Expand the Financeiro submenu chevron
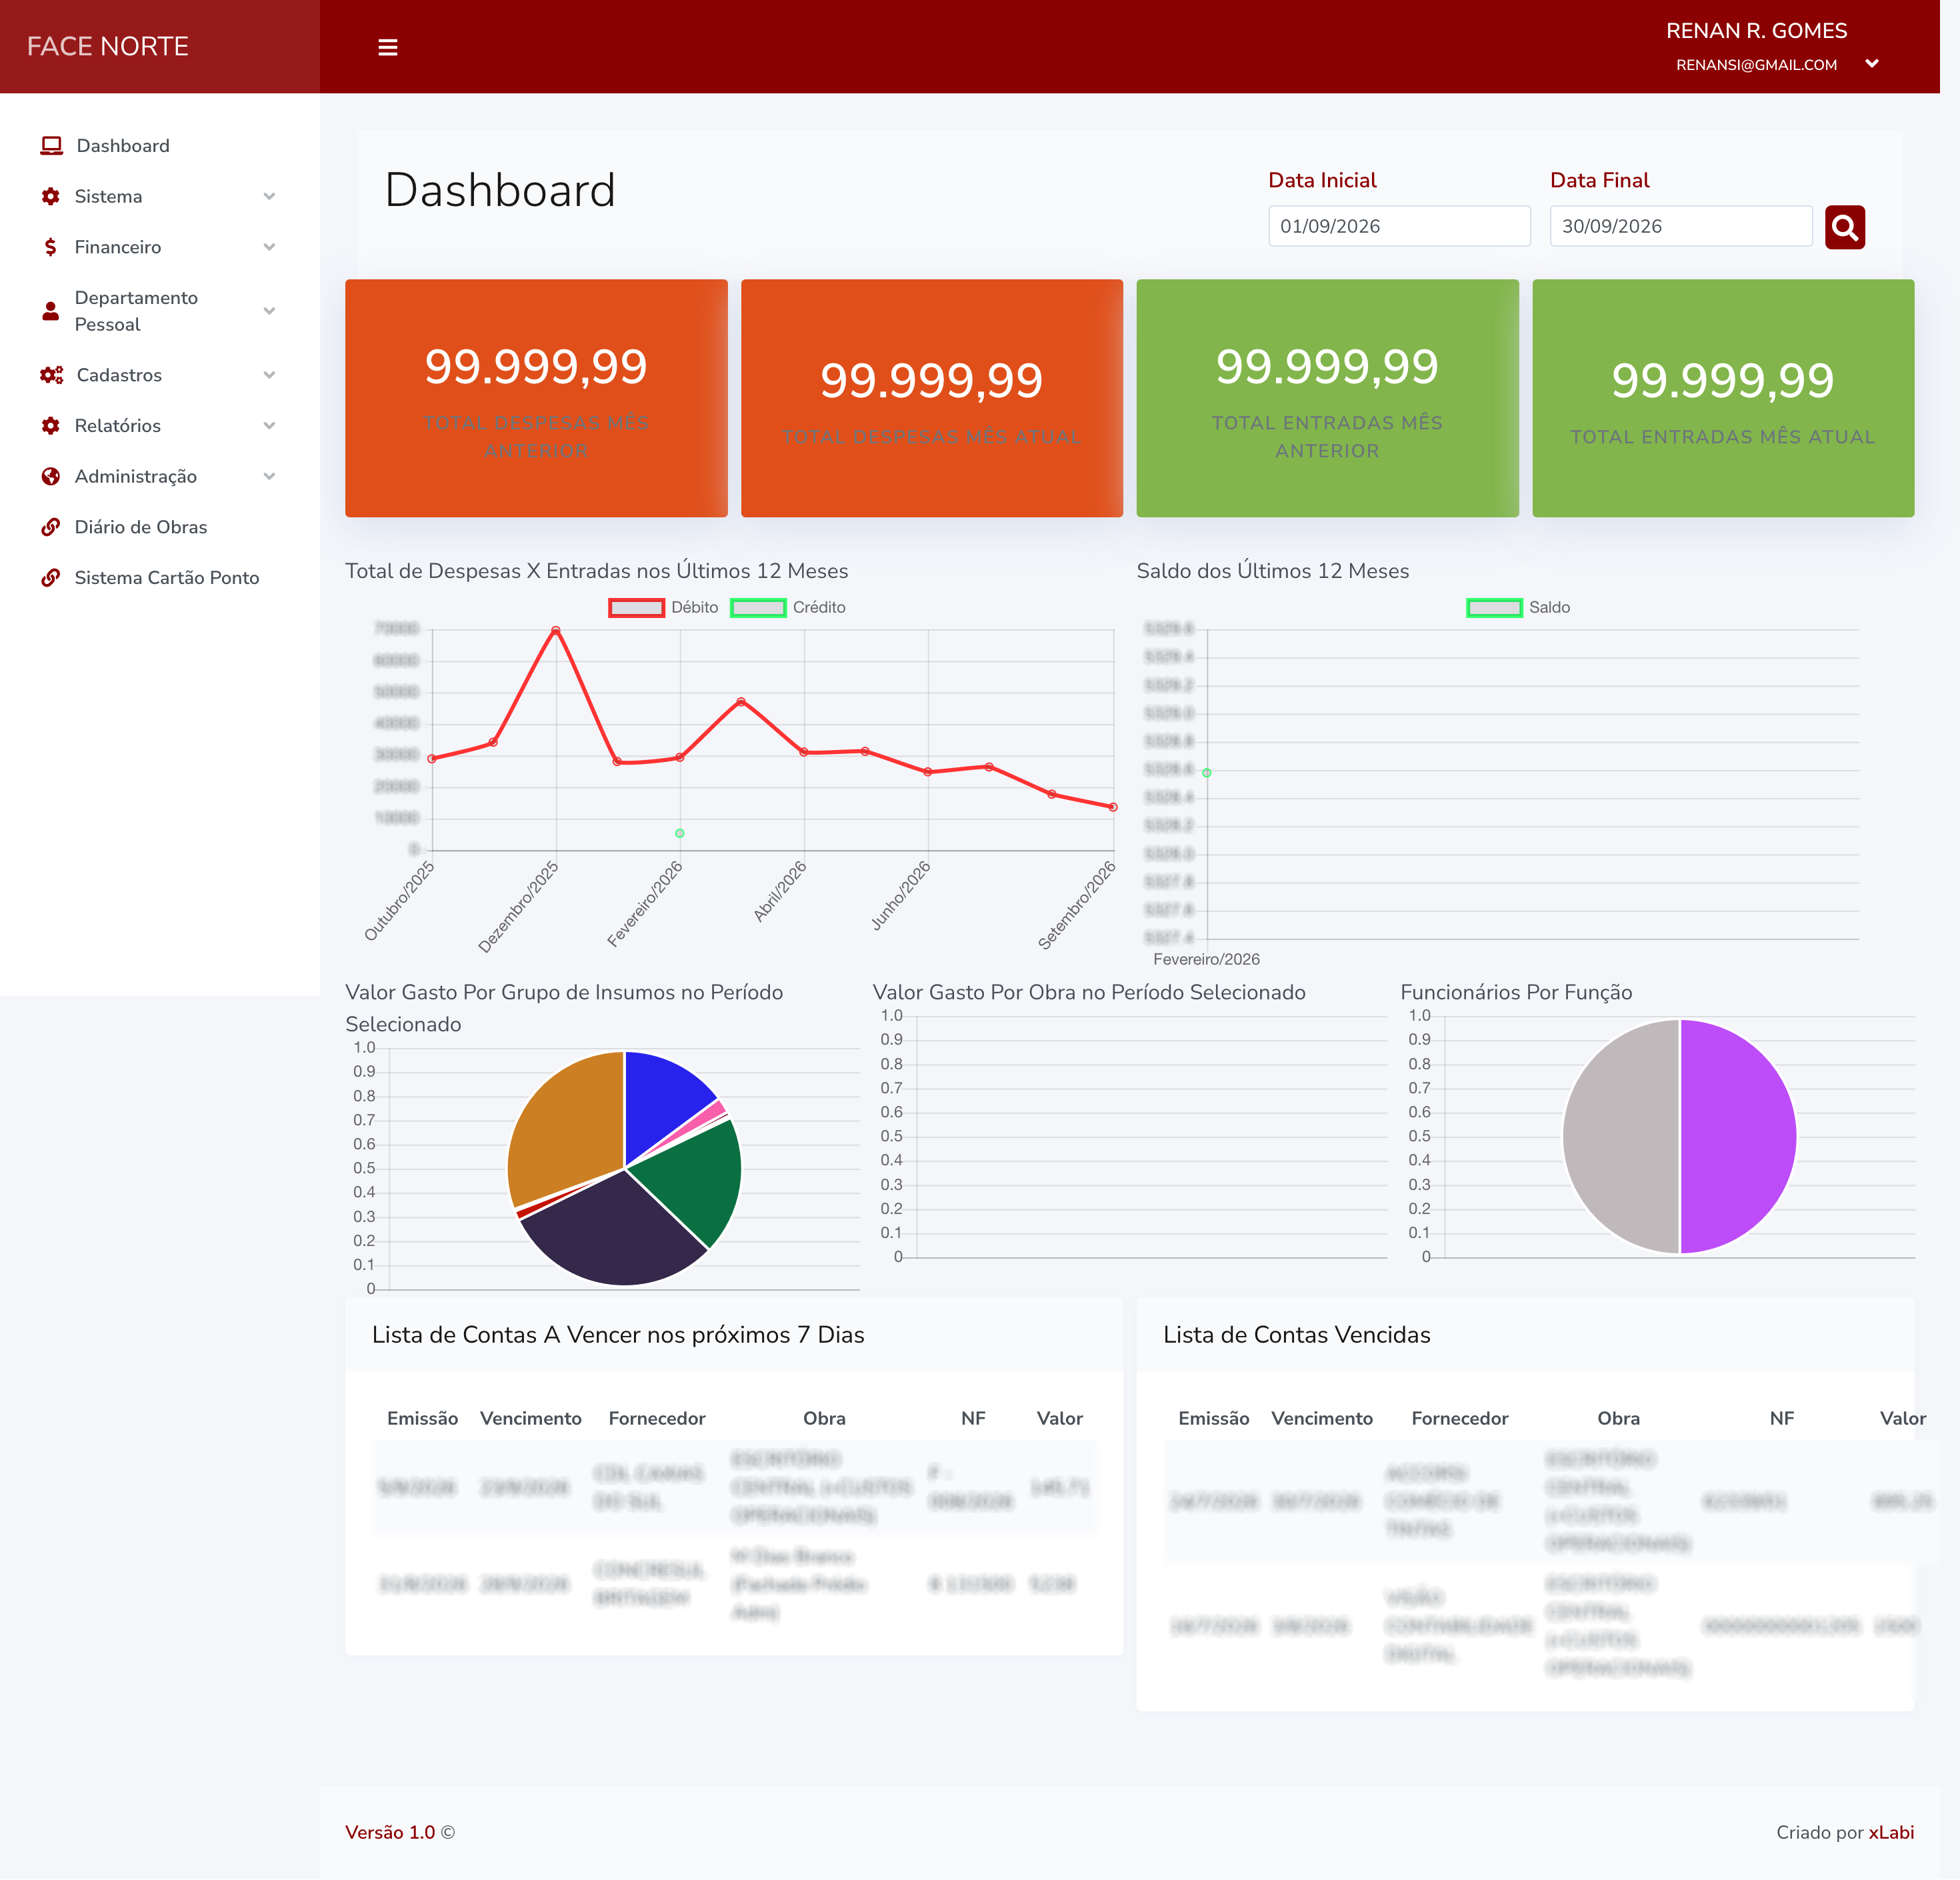The width and height of the screenshot is (1960, 1880). click(269, 247)
